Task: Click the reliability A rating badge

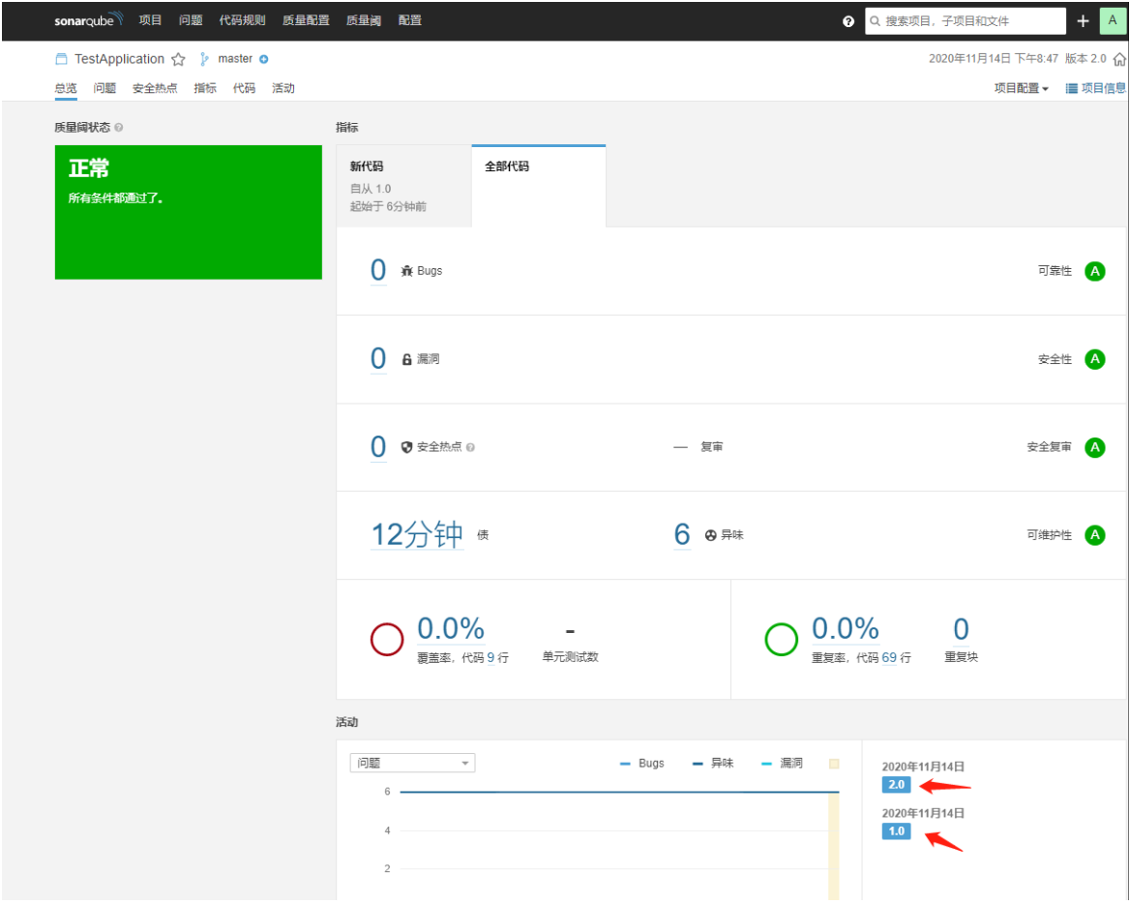Action: (1095, 271)
